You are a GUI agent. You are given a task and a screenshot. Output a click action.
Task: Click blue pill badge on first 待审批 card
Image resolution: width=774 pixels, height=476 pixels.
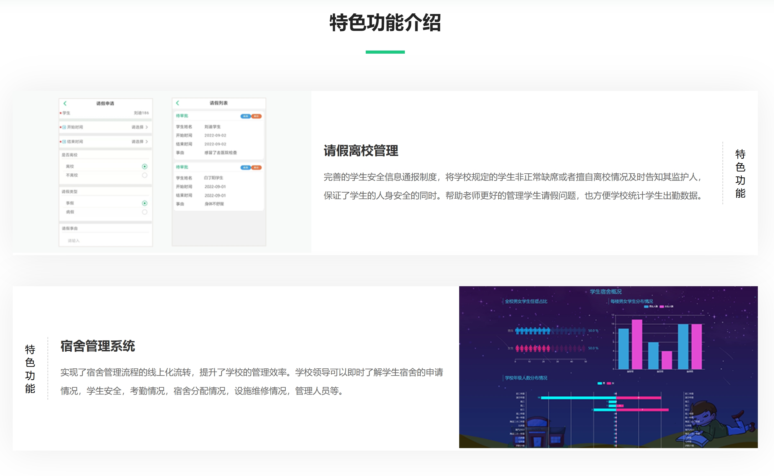point(245,116)
